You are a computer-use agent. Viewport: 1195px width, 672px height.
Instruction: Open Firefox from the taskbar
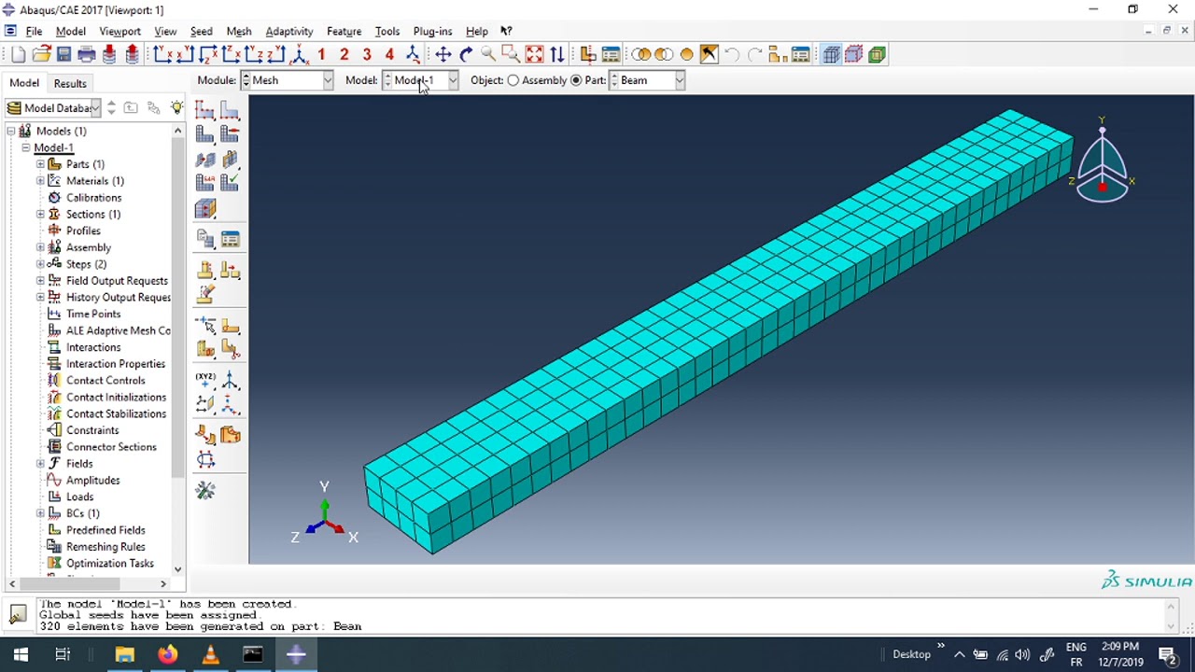tap(167, 654)
